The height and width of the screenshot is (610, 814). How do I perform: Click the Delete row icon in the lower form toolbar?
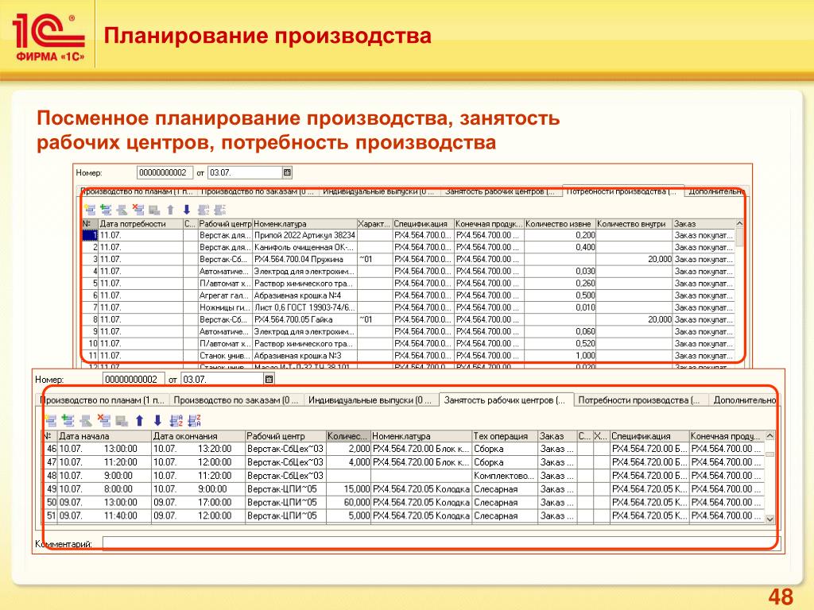pyautogui.click(x=104, y=421)
